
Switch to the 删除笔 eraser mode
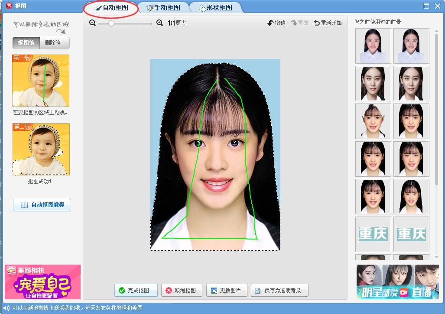(54, 43)
